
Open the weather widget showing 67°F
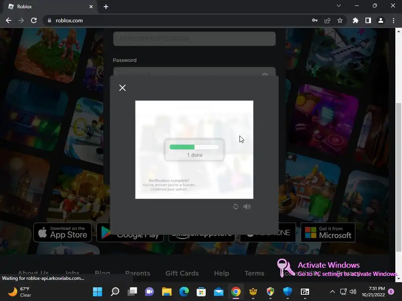click(x=20, y=292)
